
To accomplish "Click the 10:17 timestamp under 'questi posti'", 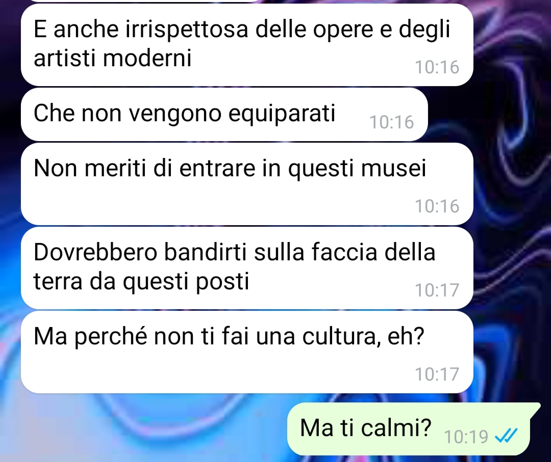I will click(x=437, y=290).
